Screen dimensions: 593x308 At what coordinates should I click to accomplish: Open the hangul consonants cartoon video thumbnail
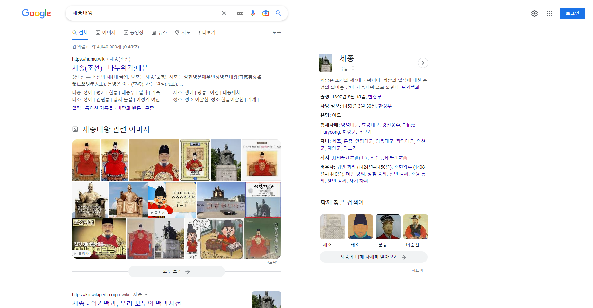point(172,200)
